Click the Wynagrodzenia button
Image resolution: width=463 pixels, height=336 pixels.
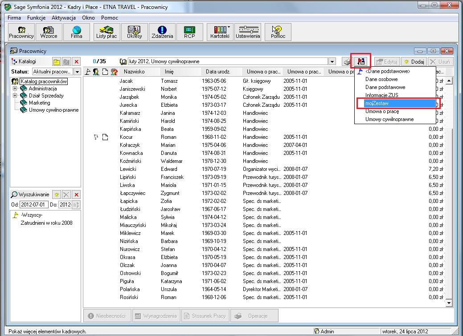point(156,316)
